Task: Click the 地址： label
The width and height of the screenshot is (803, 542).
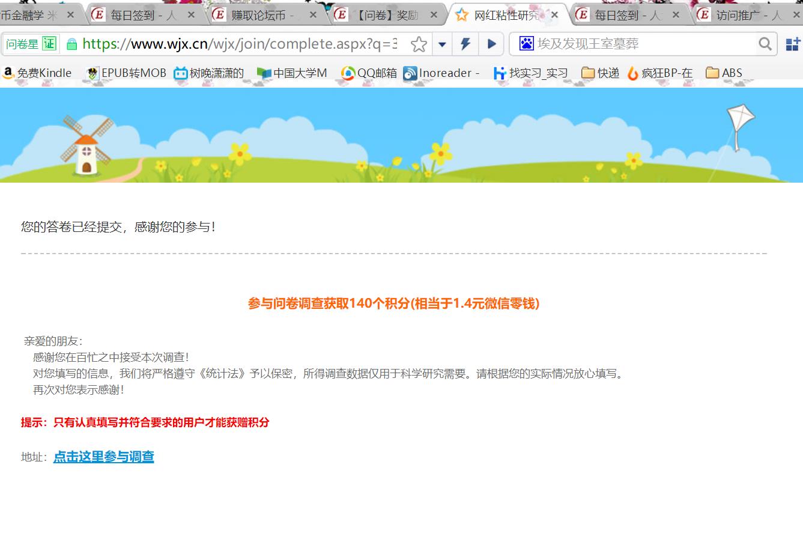Action: tap(35, 457)
